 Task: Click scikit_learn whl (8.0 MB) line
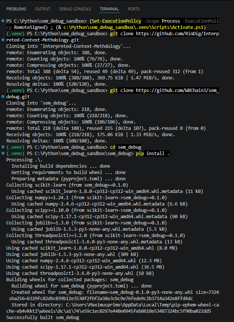pos(91,248)
